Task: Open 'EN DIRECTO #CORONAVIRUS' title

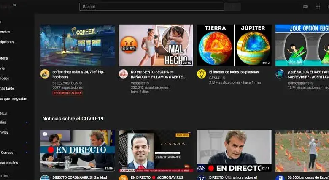Action: [157, 177]
